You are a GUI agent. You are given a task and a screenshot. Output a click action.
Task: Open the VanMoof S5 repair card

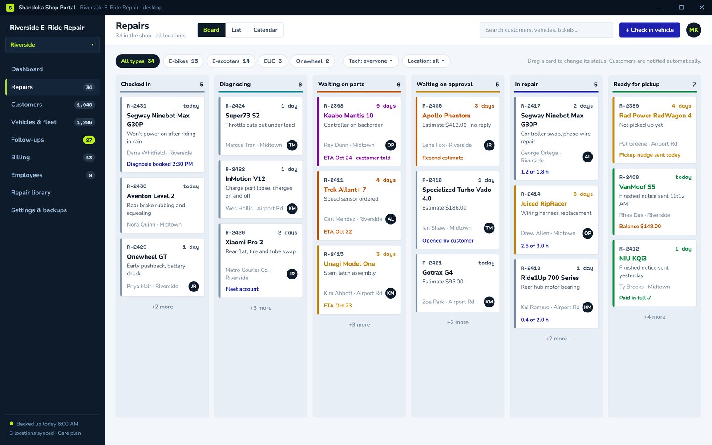655,202
